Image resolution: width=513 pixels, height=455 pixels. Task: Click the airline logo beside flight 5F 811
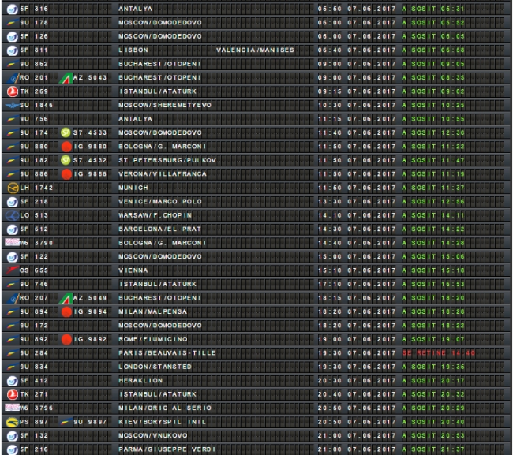12,50
